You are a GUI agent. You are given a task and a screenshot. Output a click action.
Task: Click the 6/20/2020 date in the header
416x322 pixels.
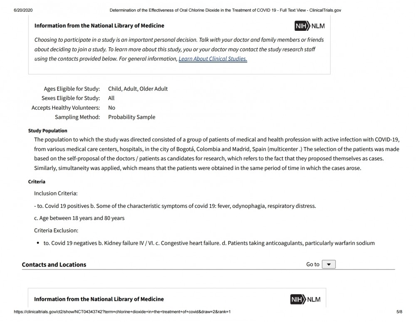point(23,10)
